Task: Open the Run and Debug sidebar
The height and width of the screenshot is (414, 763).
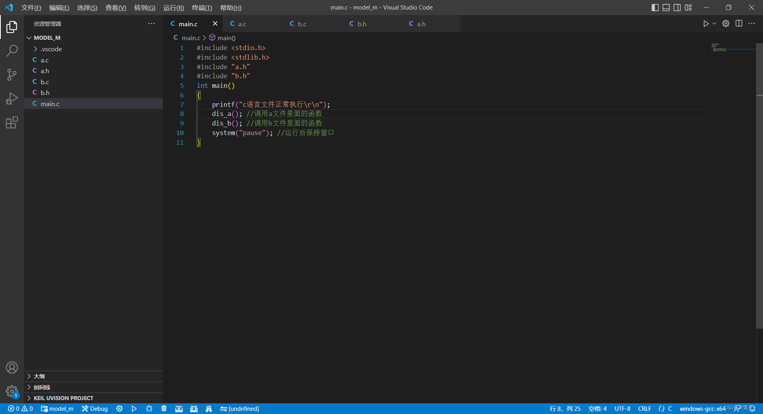Action: [x=12, y=99]
